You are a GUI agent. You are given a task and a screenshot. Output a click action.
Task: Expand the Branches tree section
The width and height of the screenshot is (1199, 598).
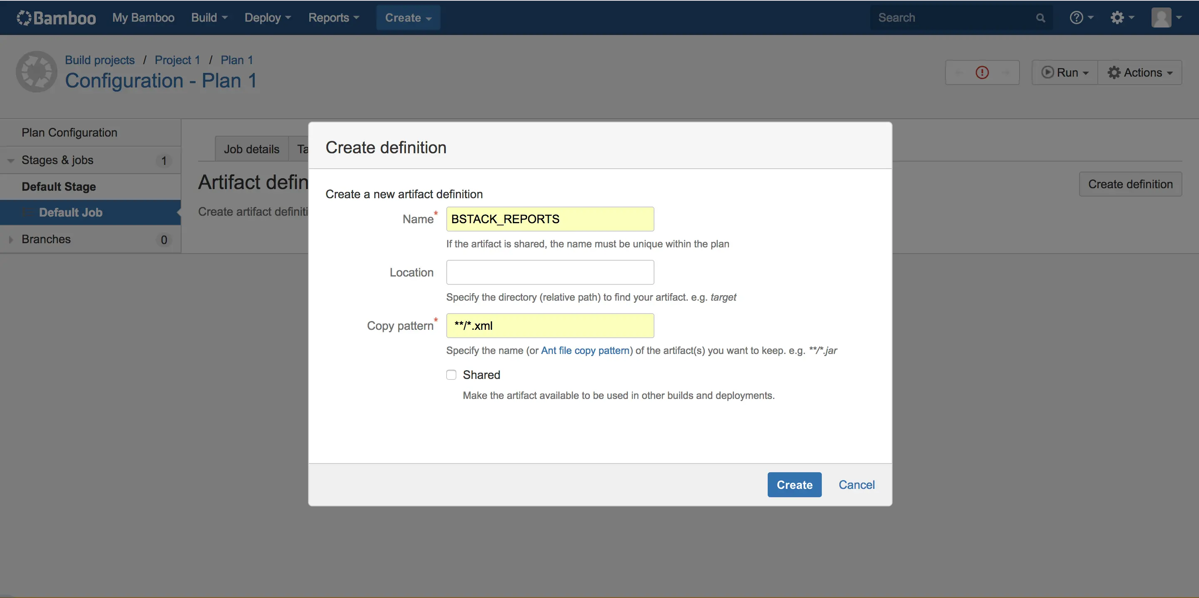[11, 239]
